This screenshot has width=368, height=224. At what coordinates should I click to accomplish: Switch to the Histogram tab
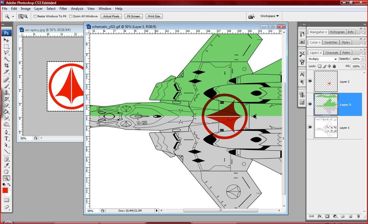(x=337, y=32)
